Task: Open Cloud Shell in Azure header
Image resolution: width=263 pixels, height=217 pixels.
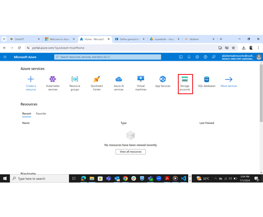Action: point(181,57)
